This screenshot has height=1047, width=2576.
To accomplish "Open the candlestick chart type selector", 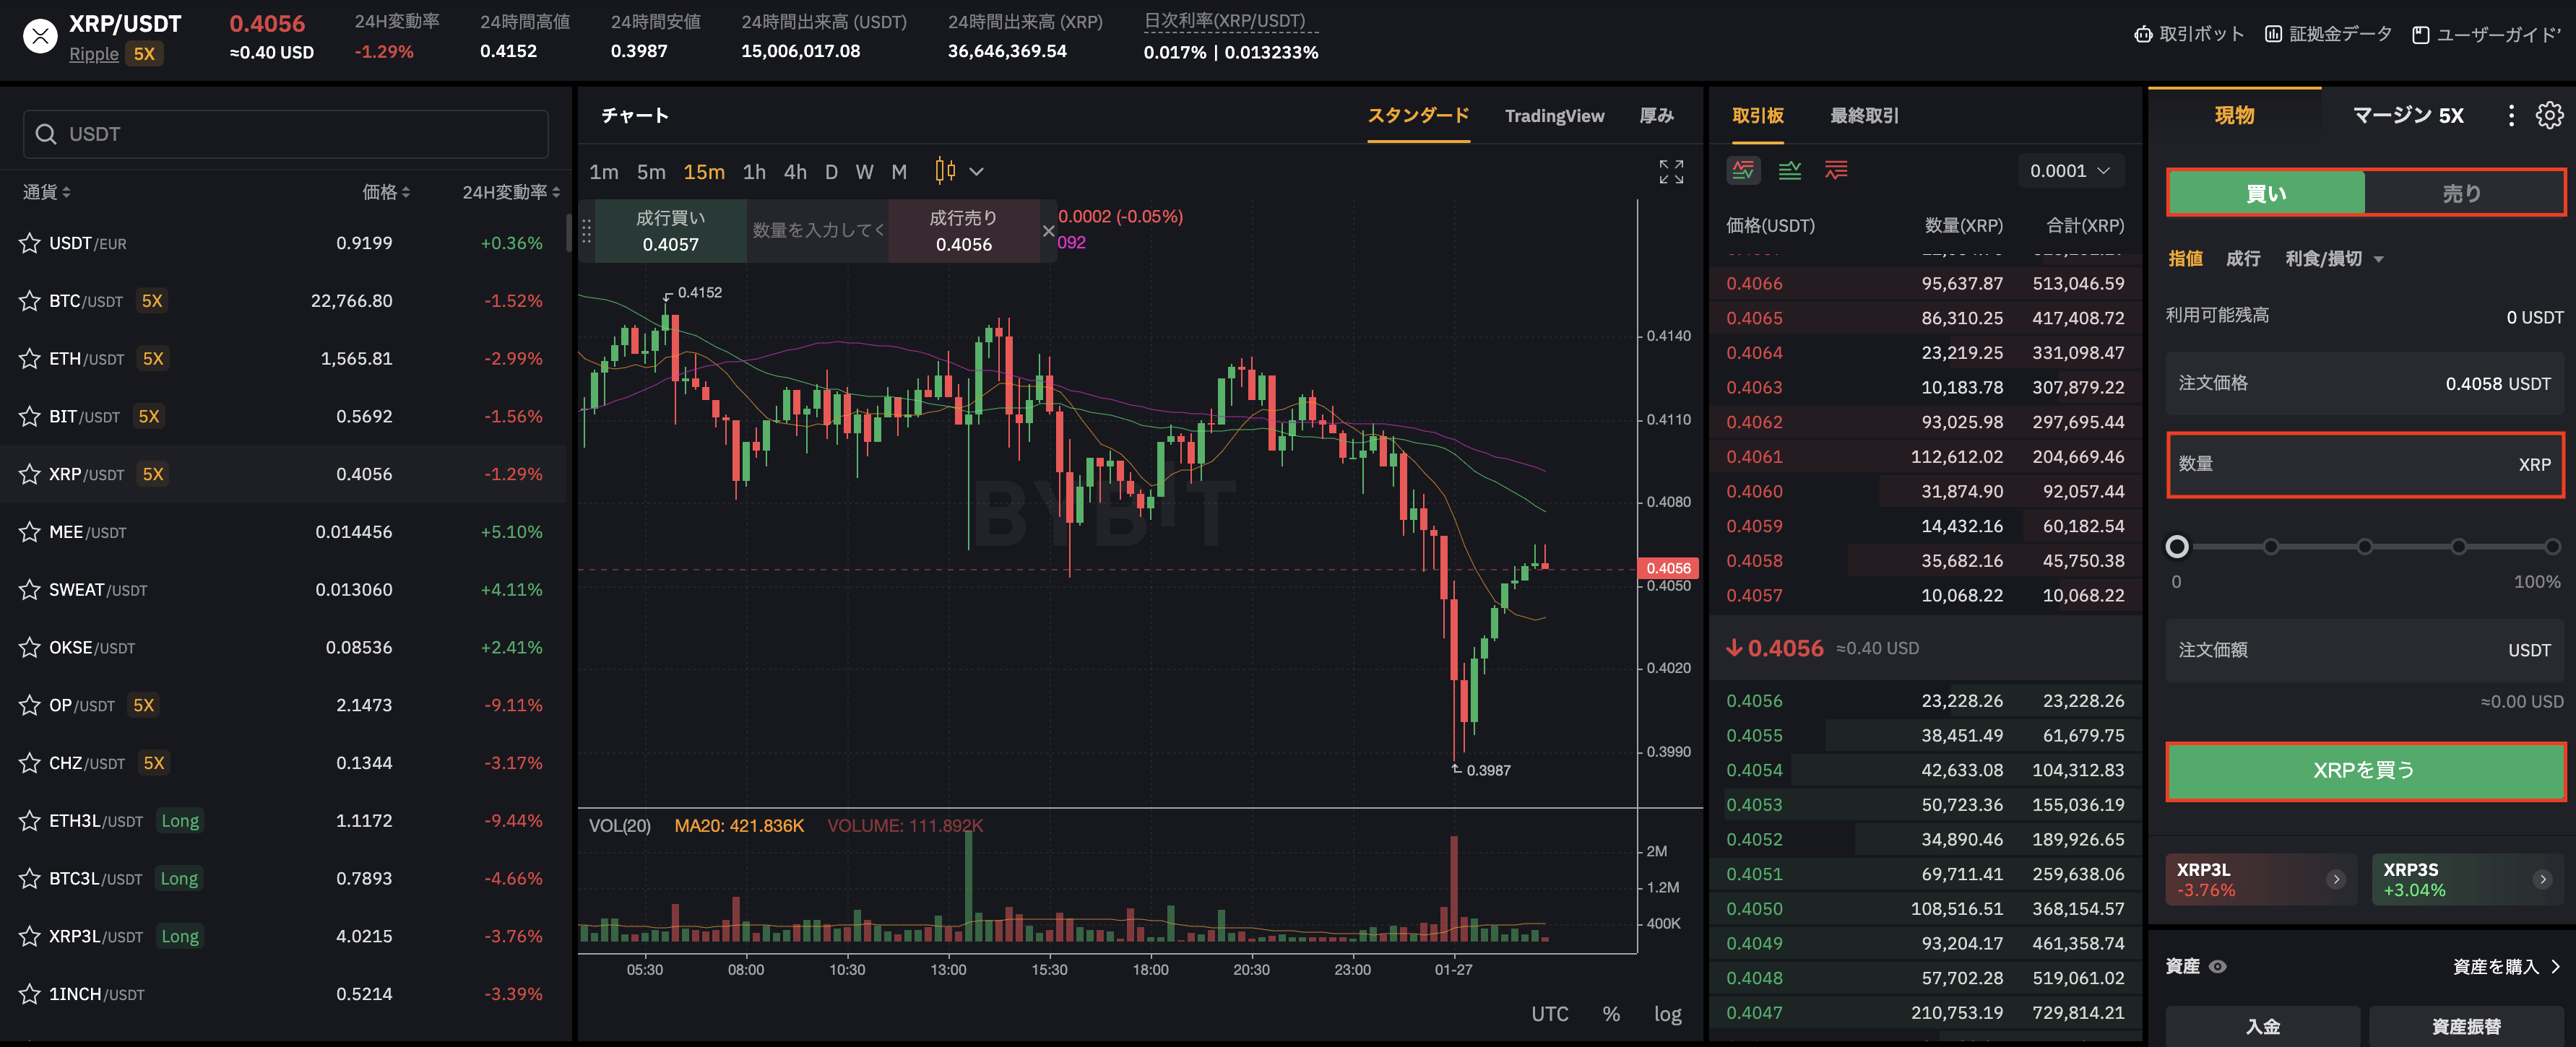I will [945, 171].
